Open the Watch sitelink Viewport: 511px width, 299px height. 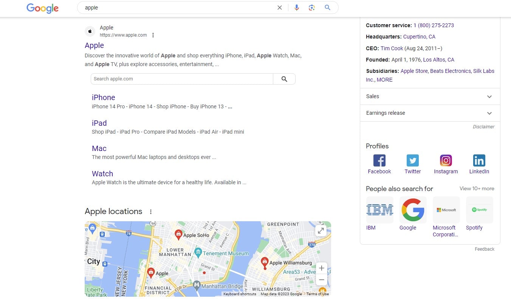click(x=102, y=174)
